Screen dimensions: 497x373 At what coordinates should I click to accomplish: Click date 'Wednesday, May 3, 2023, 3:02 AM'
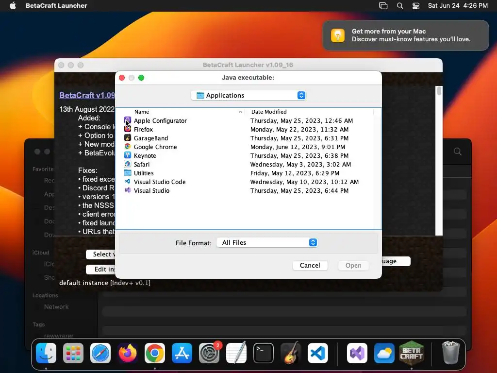click(x=300, y=164)
